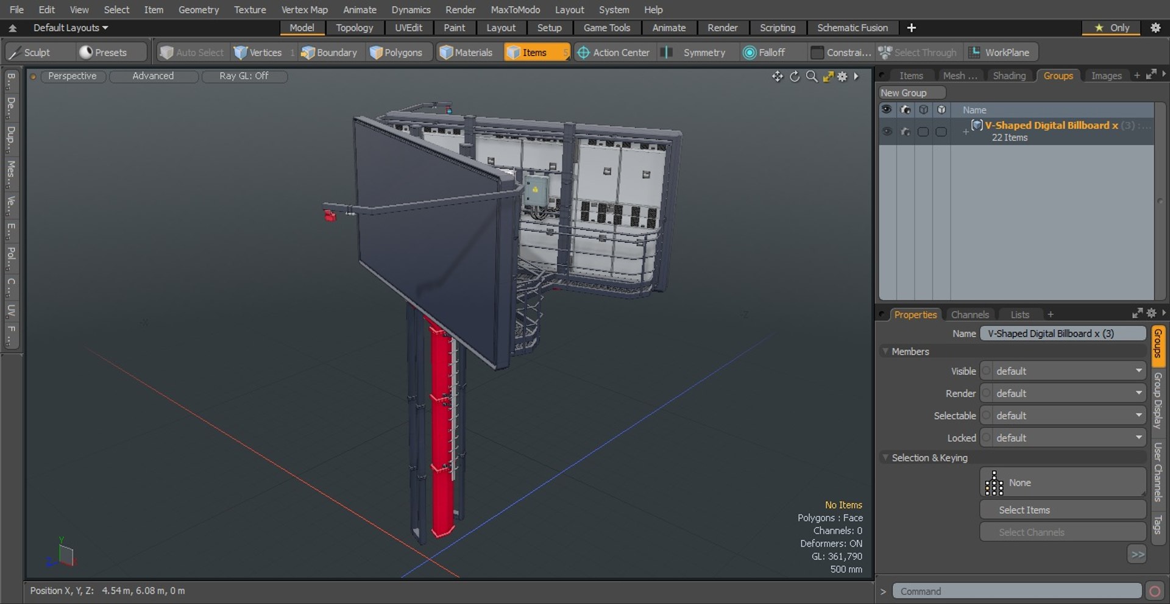Click the viewport rotate icon
The height and width of the screenshot is (604, 1170).
[795, 76]
